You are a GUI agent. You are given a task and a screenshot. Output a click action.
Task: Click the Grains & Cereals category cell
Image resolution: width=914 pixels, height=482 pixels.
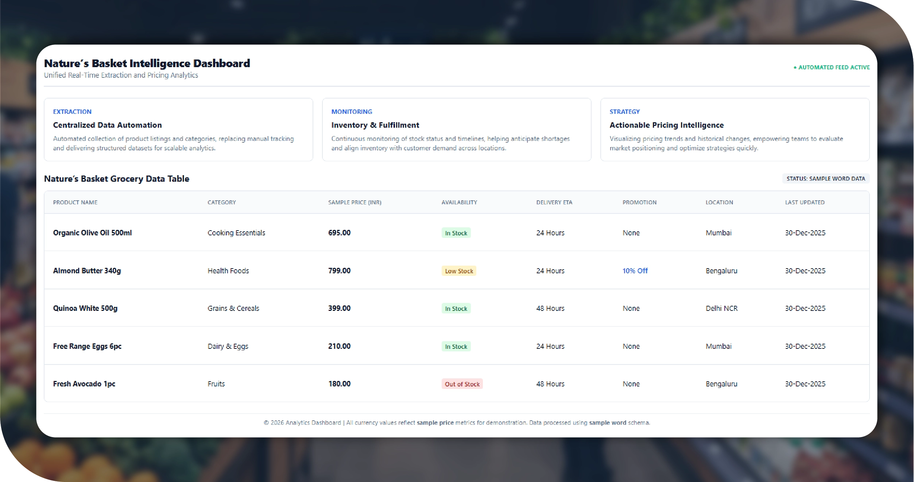click(233, 308)
